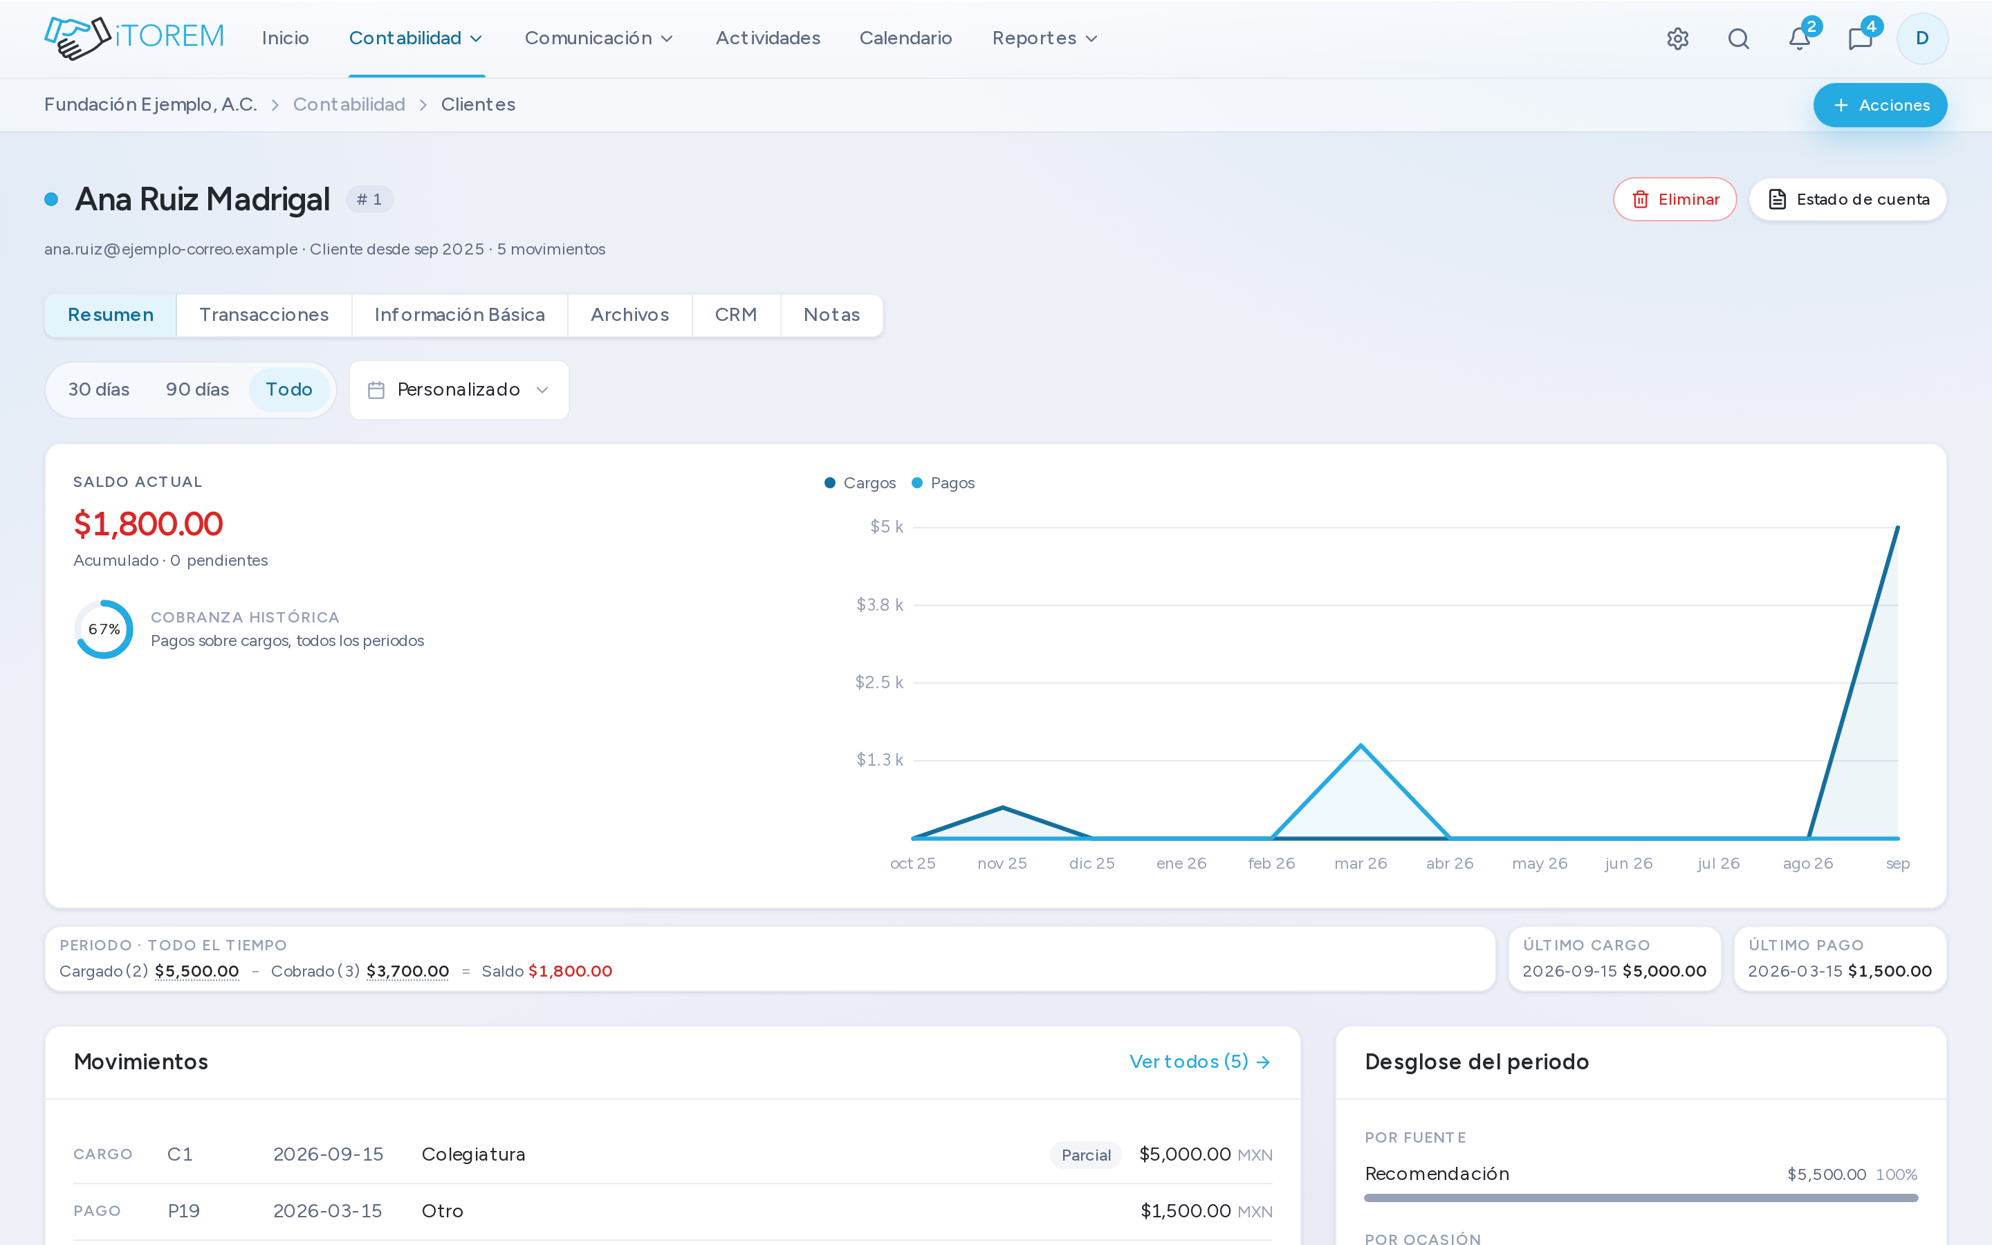Viewport: 1992px width, 1245px height.
Task: Click the trash icon in Eliminar
Action: pyautogui.click(x=1641, y=200)
